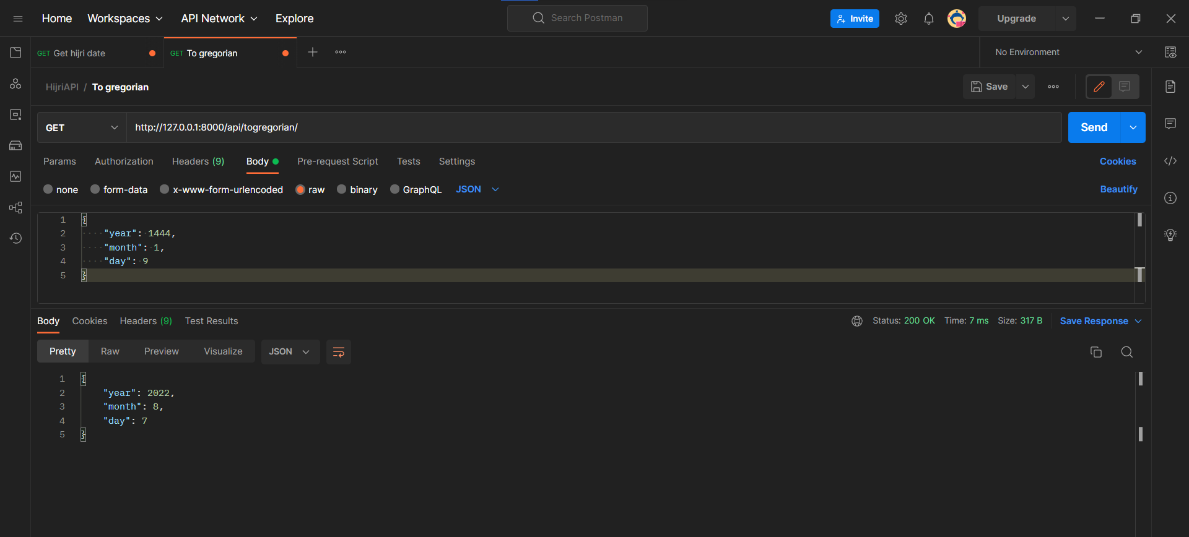Open Collections sidebar icon
The height and width of the screenshot is (537, 1189).
(15, 53)
